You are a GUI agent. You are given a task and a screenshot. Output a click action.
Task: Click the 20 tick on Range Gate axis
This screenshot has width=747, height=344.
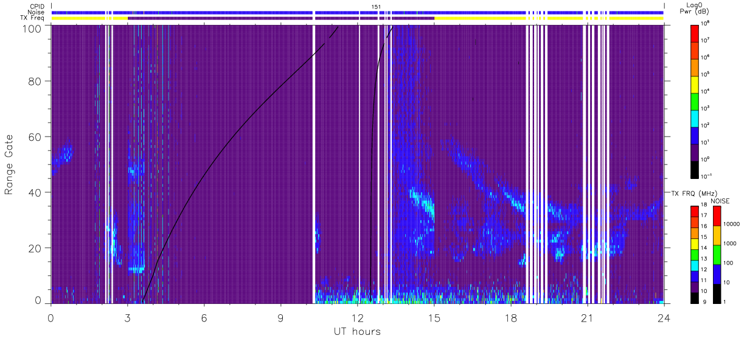pyautogui.click(x=36, y=248)
